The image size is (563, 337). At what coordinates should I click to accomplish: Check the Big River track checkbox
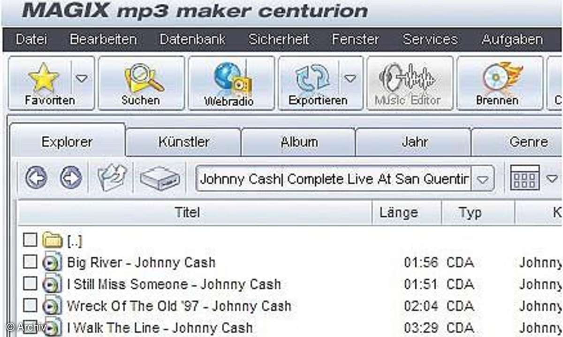30,262
